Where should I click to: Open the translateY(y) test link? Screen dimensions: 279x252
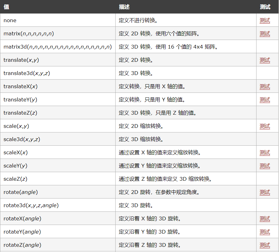265,99
